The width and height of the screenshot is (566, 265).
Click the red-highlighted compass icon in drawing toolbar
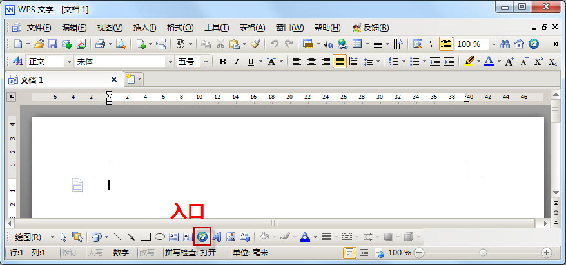[x=202, y=237]
